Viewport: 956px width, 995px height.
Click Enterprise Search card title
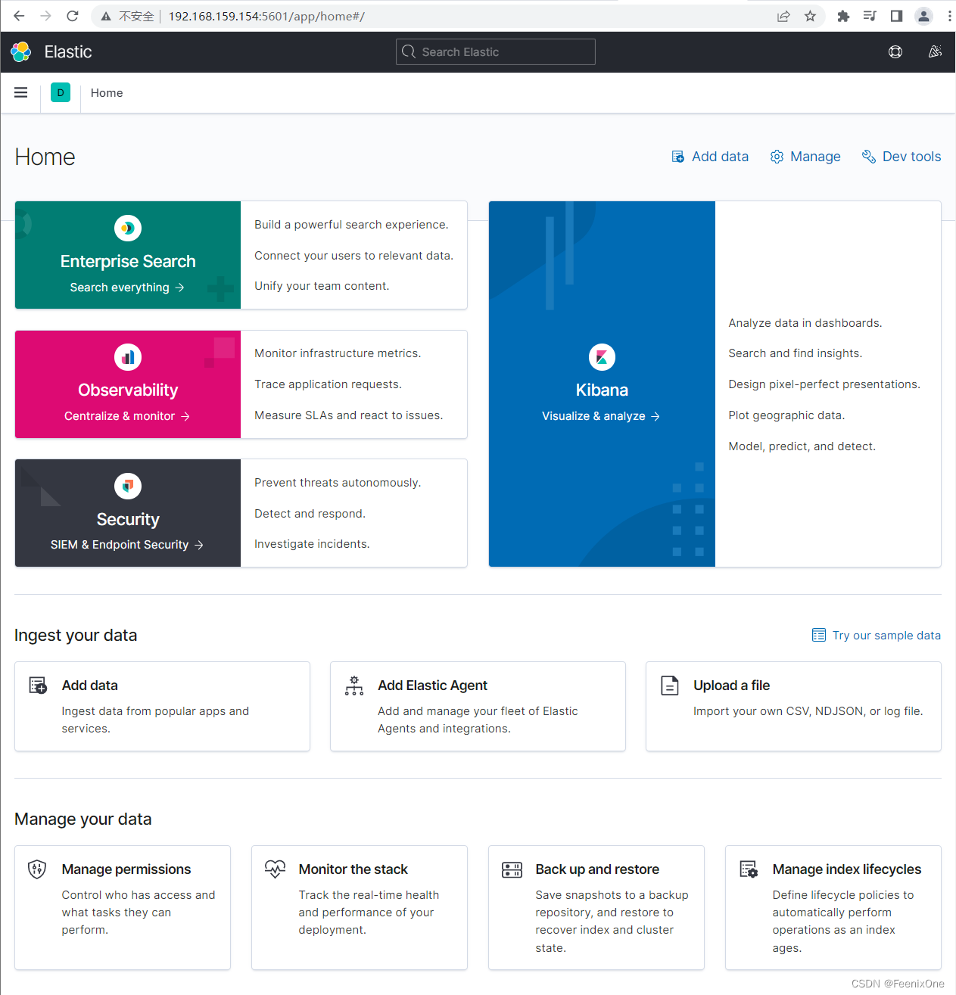(x=128, y=261)
